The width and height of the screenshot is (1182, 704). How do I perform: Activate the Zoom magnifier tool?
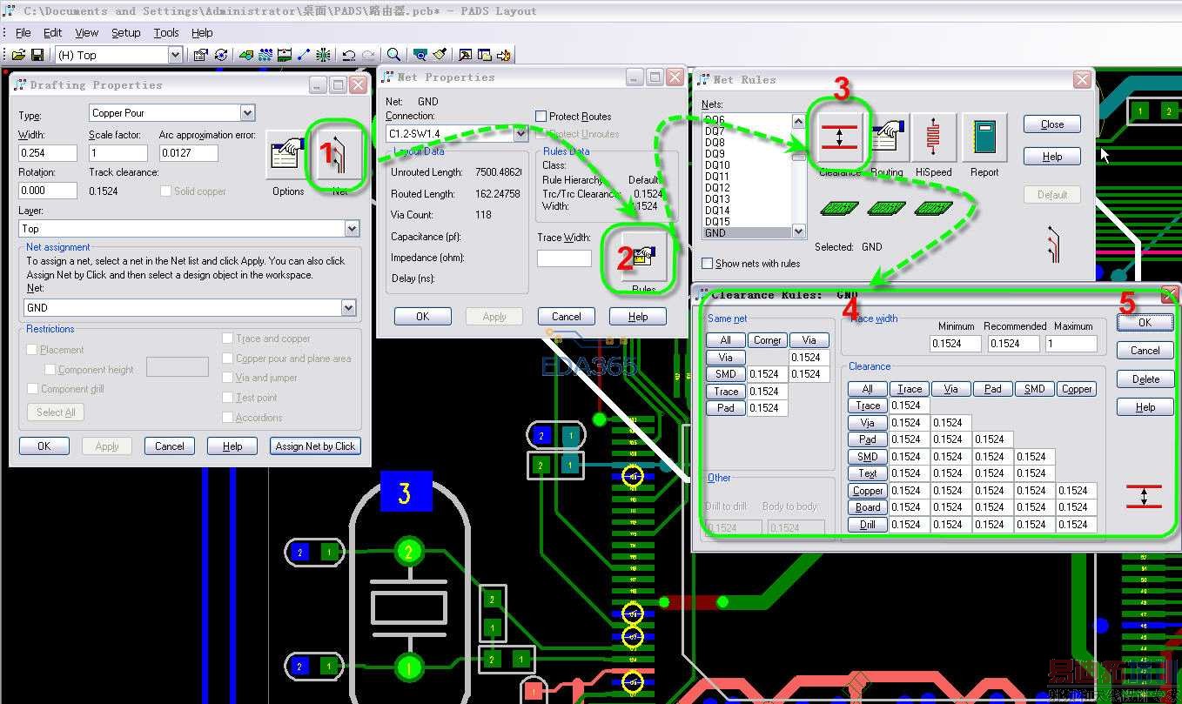coord(394,55)
